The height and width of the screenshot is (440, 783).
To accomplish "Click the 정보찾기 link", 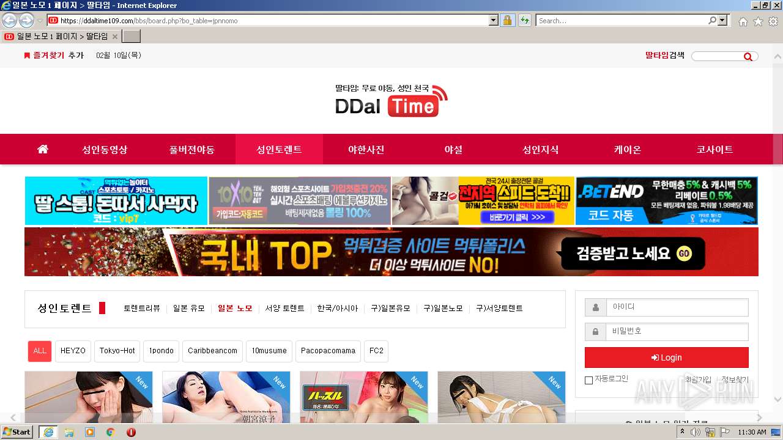I will click(735, 380).
